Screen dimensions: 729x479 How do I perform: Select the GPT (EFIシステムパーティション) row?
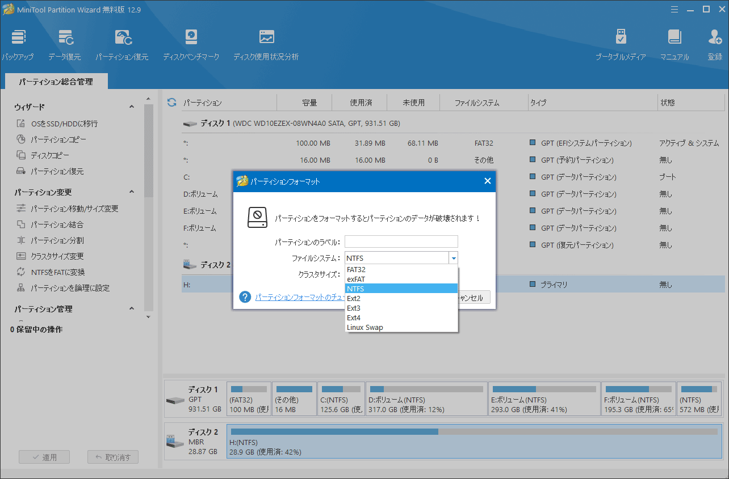[x=453, y=143]
